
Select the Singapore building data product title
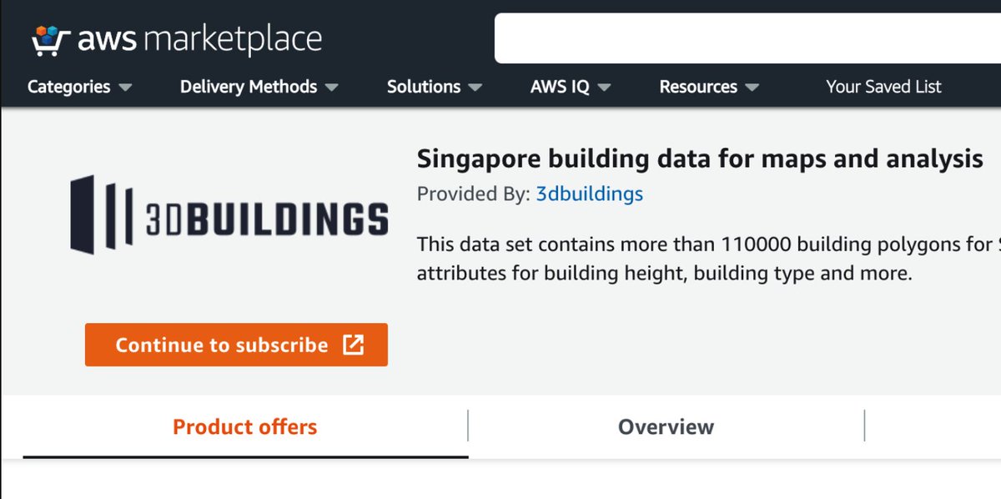tap(700, 159)
